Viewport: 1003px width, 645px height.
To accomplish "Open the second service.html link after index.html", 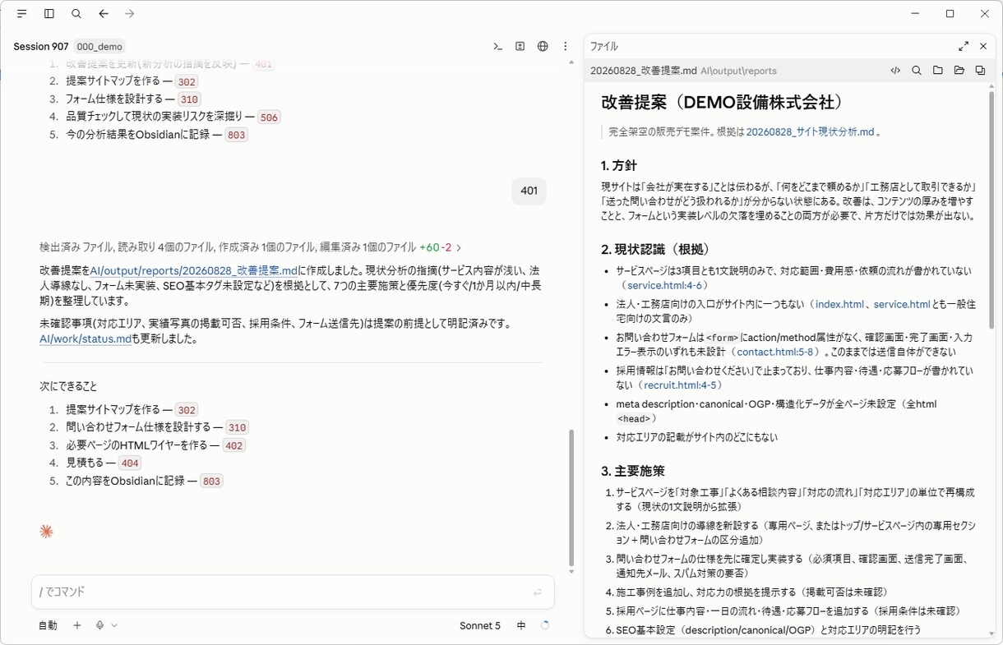I will pyautogui.click(x=902, y=304).
